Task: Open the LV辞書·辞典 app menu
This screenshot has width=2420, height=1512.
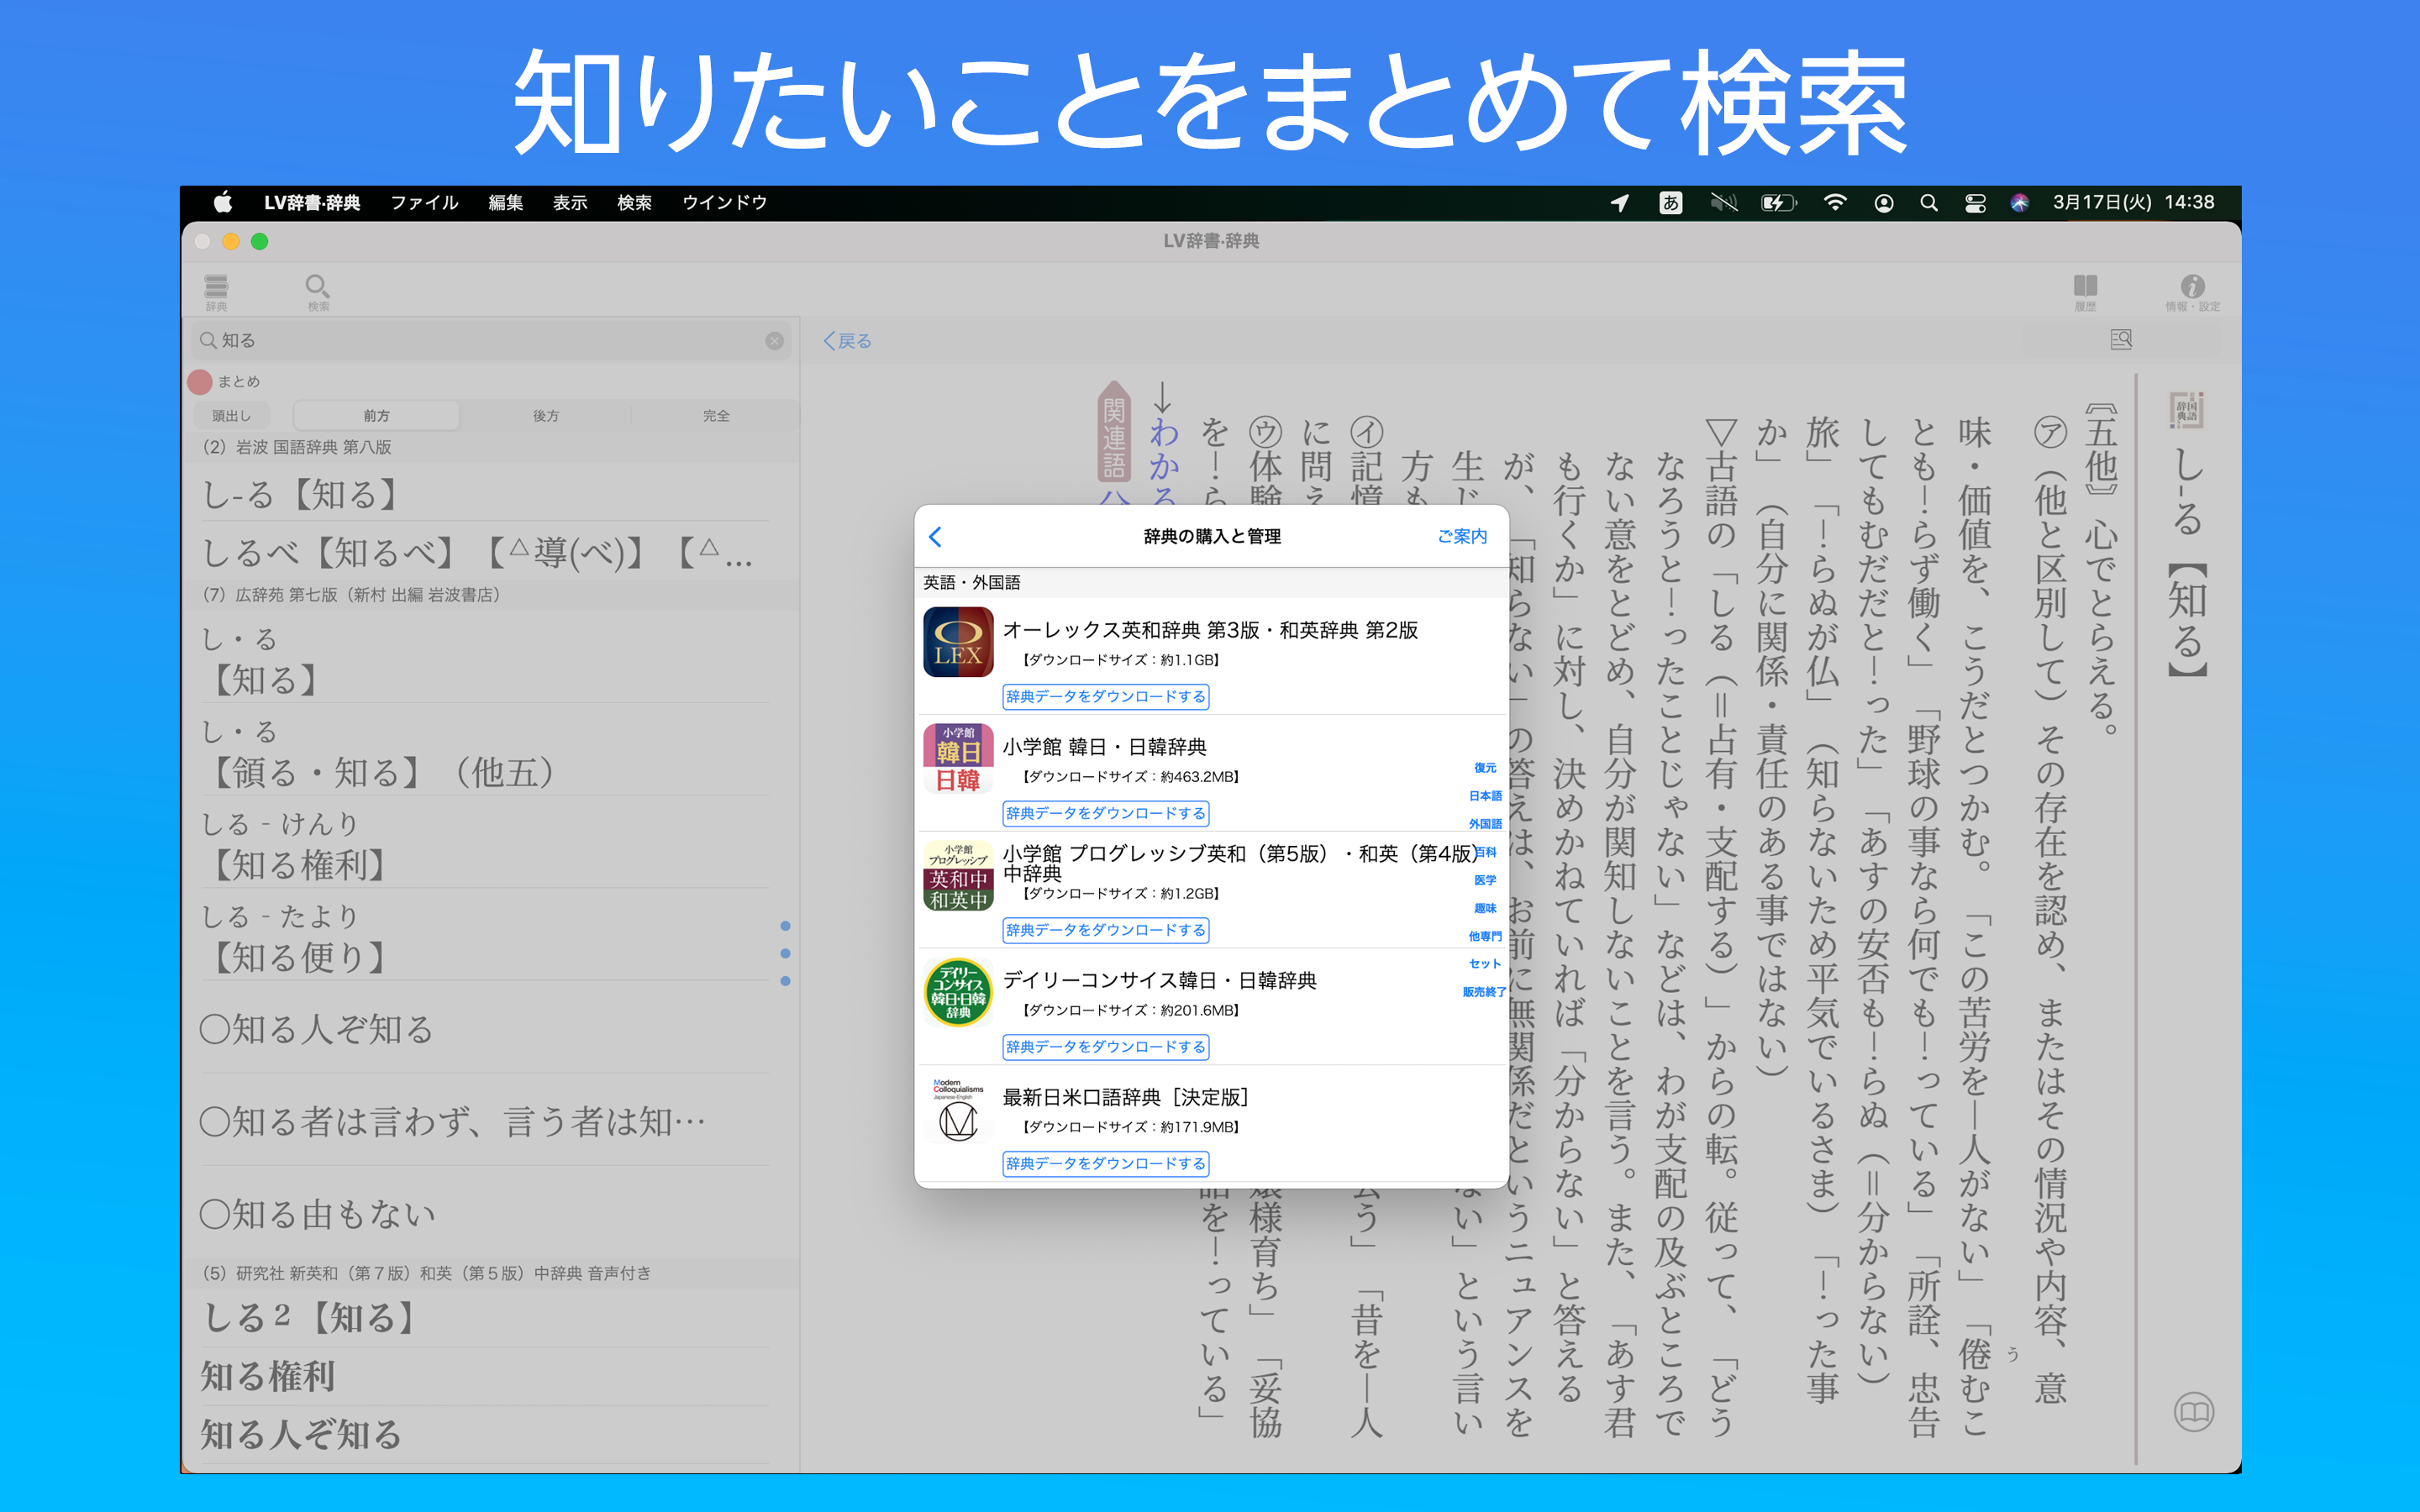Action: (x=312, y=202)
